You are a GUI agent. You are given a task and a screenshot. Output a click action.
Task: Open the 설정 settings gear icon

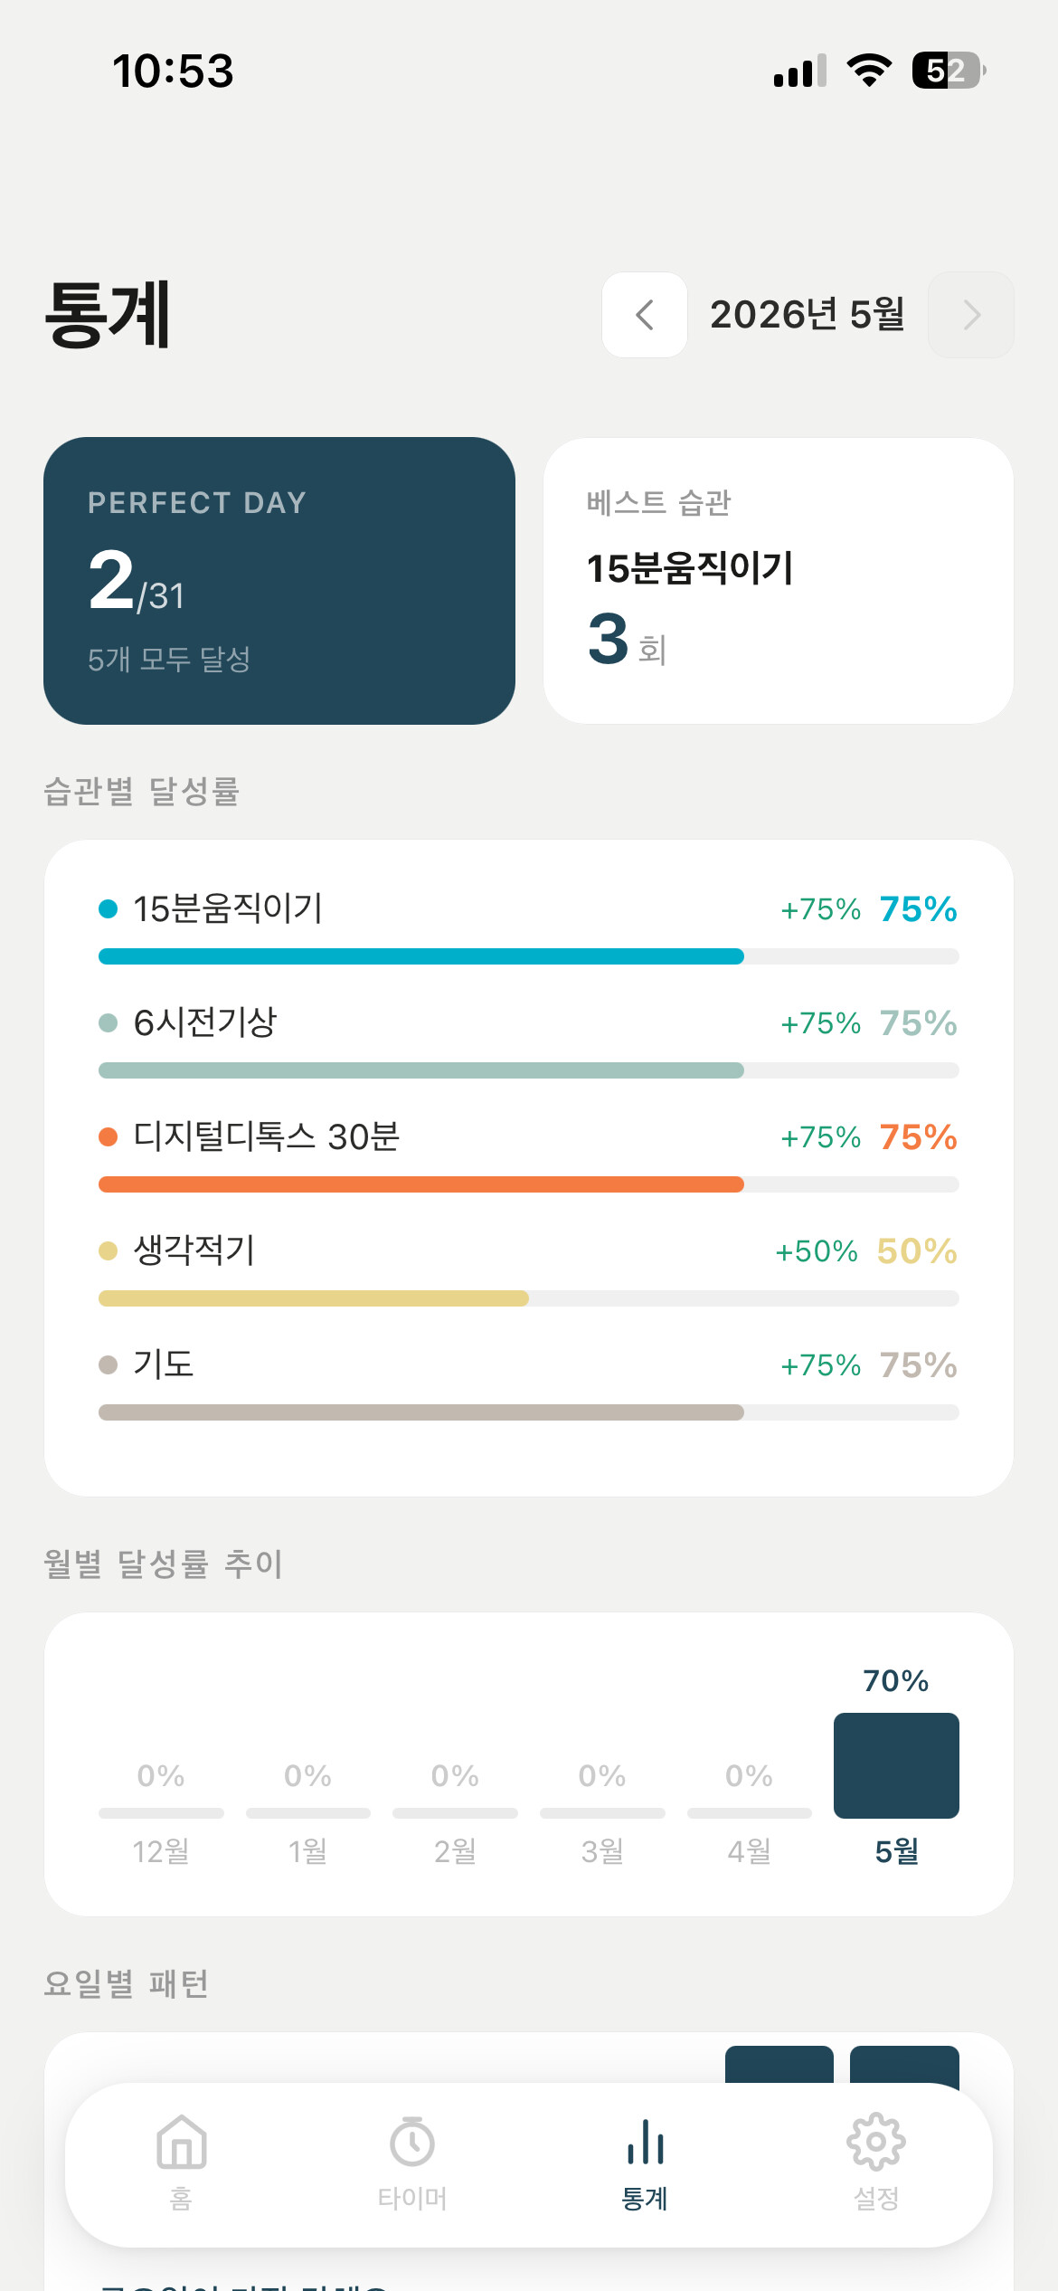click(x=876, y=2142)
